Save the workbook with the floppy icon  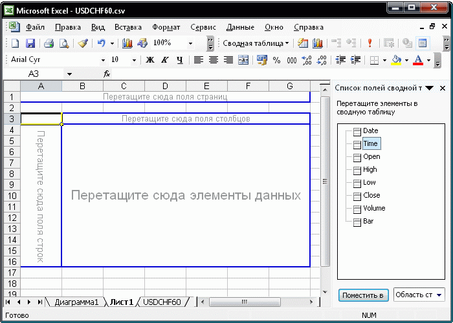pyautogui.click(x=30, y=43)
